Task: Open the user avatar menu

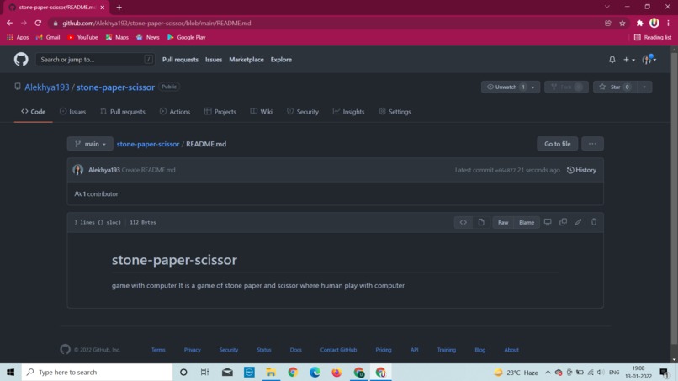Action: pos(649,60)
